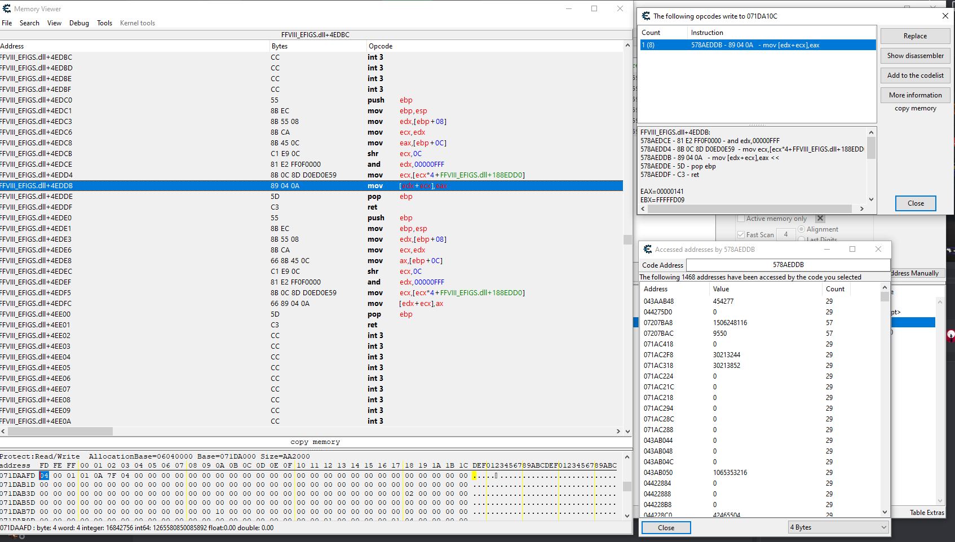The image size is (955, 542).
Task: Click the up arrow of the opcode details scrollbar
Action: coord(871,132)
